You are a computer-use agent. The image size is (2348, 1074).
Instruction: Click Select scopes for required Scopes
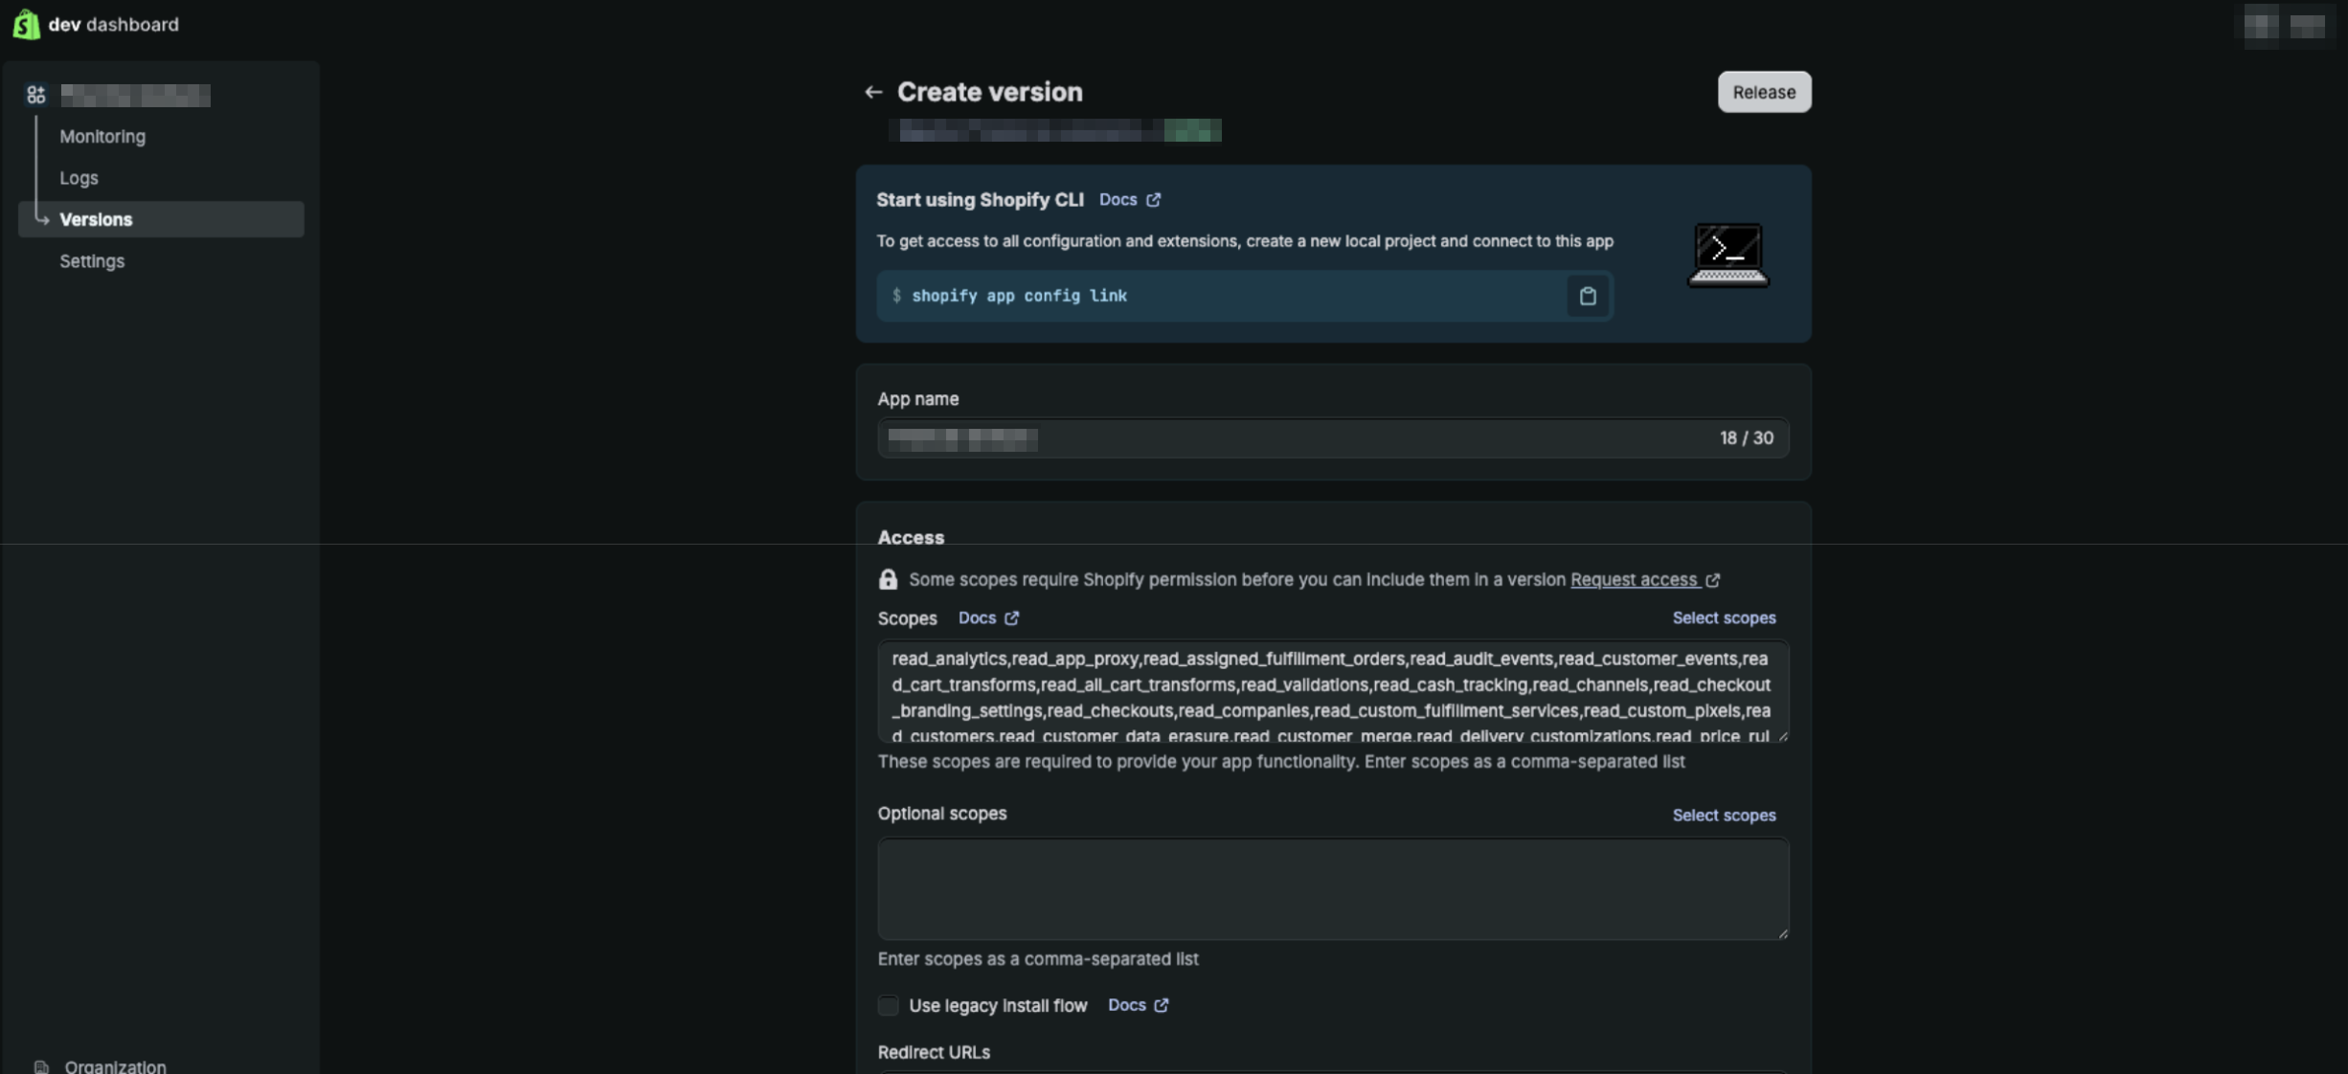click(x=1724, y=618)
